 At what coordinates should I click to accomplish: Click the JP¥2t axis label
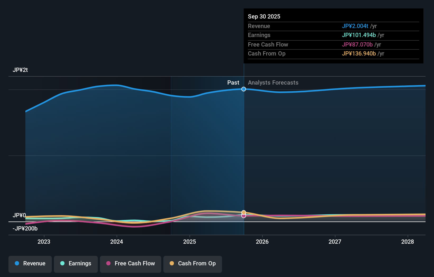click(x=20, y=70)
